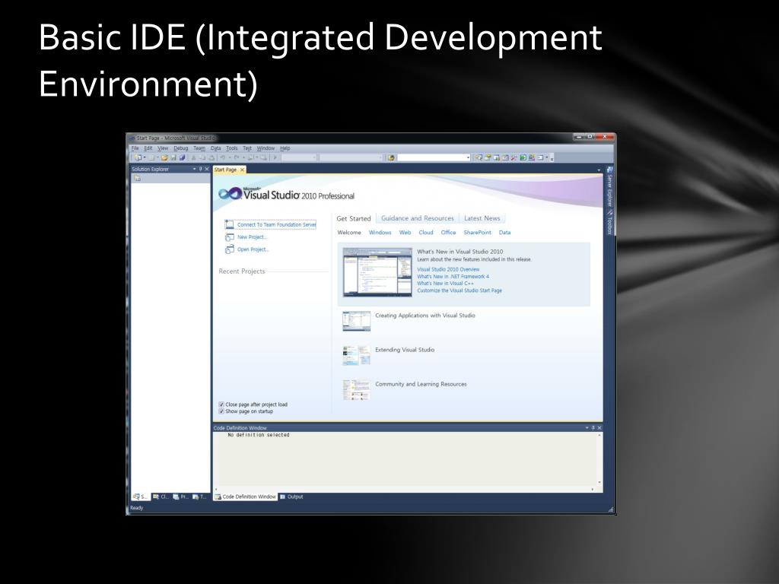Click the Extension Manager toolbar icon
This screenshot has width=779, height=584.
[x=532, y=157]
